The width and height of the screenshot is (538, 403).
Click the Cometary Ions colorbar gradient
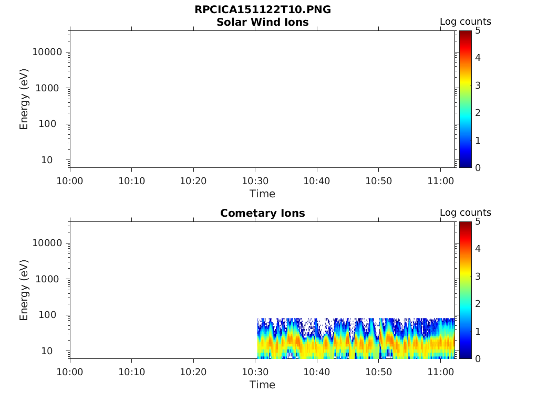(465, 290)
